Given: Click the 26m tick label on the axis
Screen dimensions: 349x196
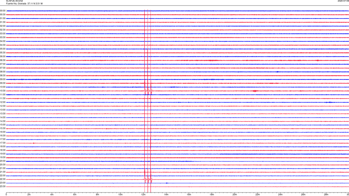Looking at the screenshot, I should [x=303, y=195].
